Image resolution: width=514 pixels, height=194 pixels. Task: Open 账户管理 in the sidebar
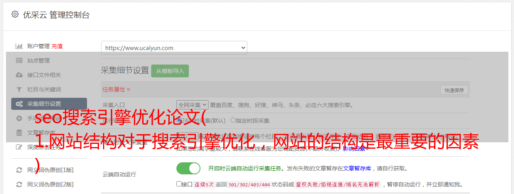point(38,46)
